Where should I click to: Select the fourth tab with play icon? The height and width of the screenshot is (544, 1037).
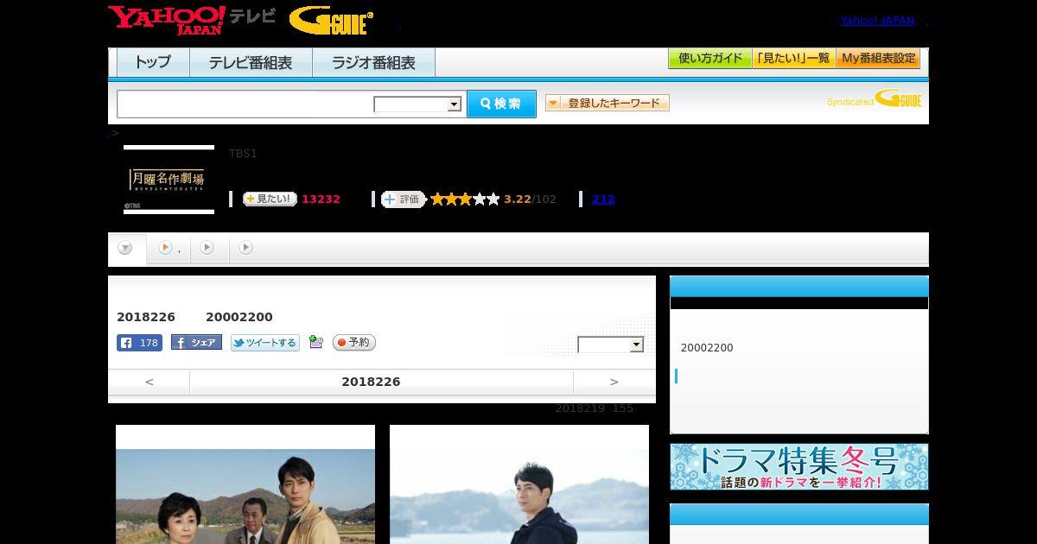click(246, 248)
